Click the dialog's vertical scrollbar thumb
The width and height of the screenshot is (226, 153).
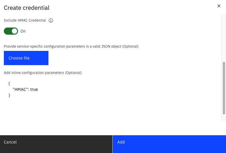tap(224, 88)
